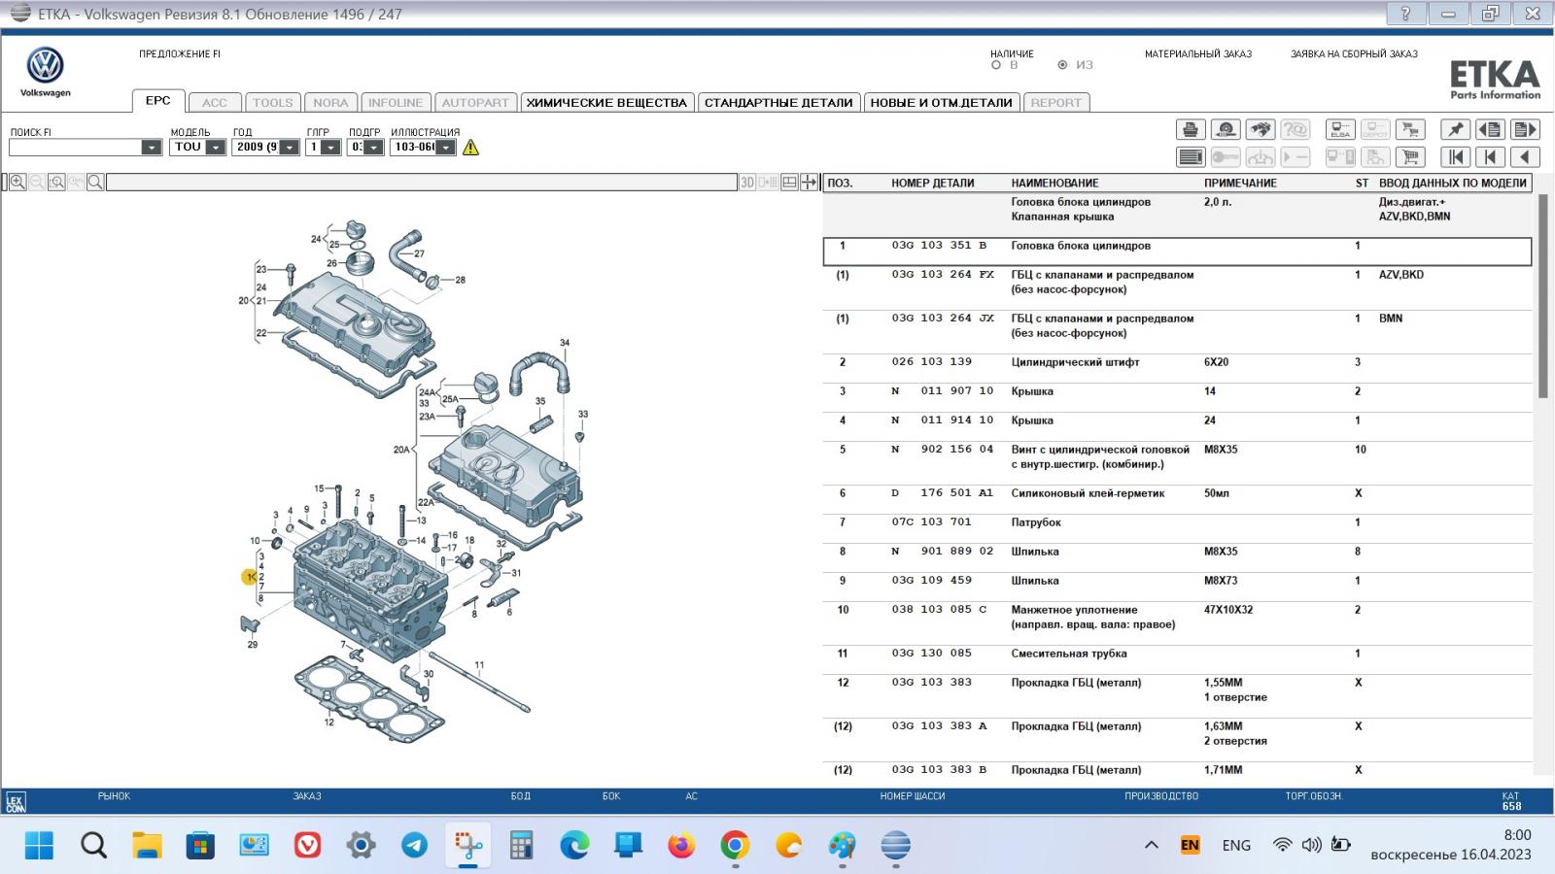Click the single shopping cart icon
Viewport: 1555px width, 874px height.
pyautogui.click(x=1410, y=156)
